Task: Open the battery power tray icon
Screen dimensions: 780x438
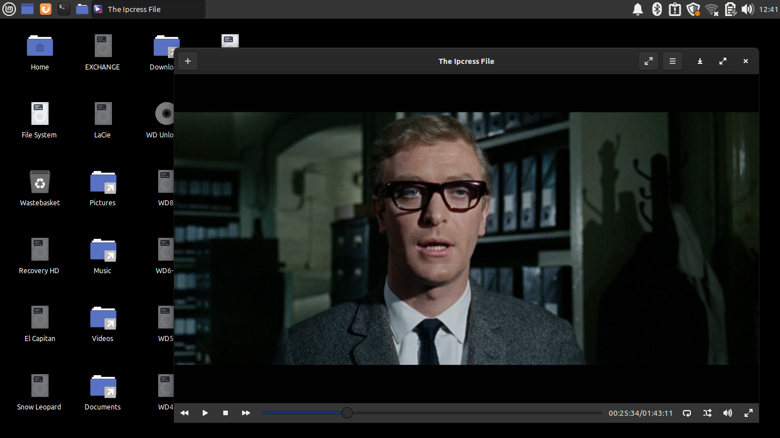Action: [x=730, y=9]
